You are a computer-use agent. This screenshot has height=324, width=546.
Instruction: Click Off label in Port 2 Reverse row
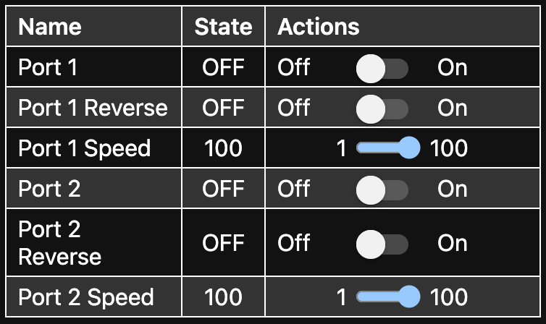(x=294, y=243)
